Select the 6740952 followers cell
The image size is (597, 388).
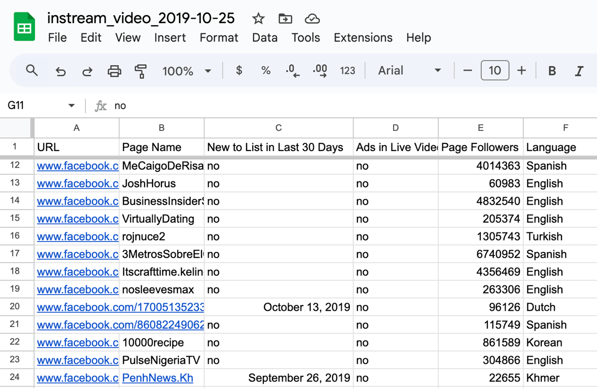click(481, 254)
